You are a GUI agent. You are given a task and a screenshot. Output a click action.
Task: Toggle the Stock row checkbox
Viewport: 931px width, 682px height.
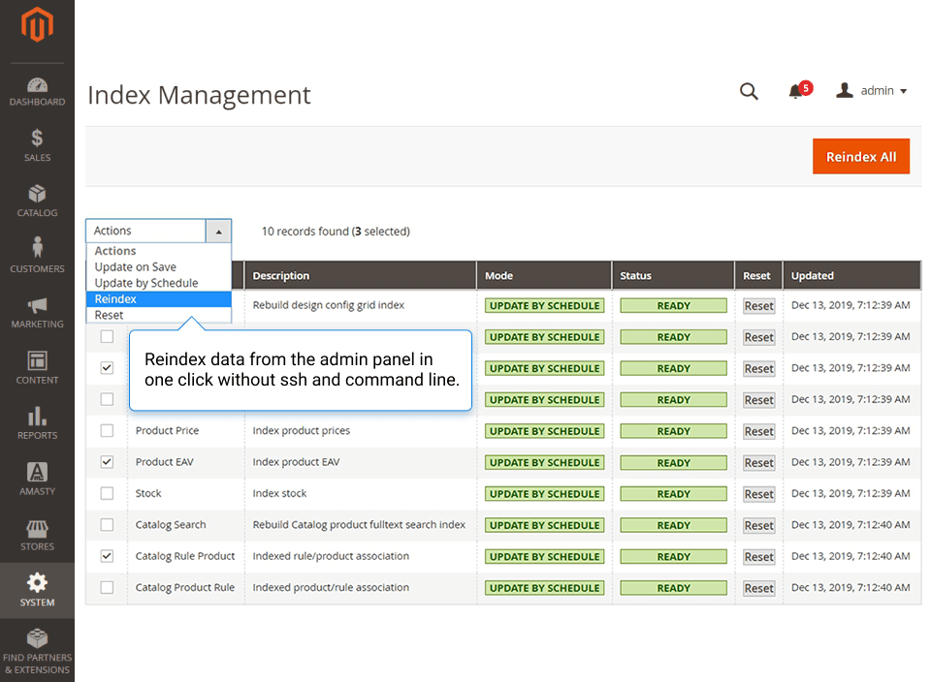pos(107,493)
